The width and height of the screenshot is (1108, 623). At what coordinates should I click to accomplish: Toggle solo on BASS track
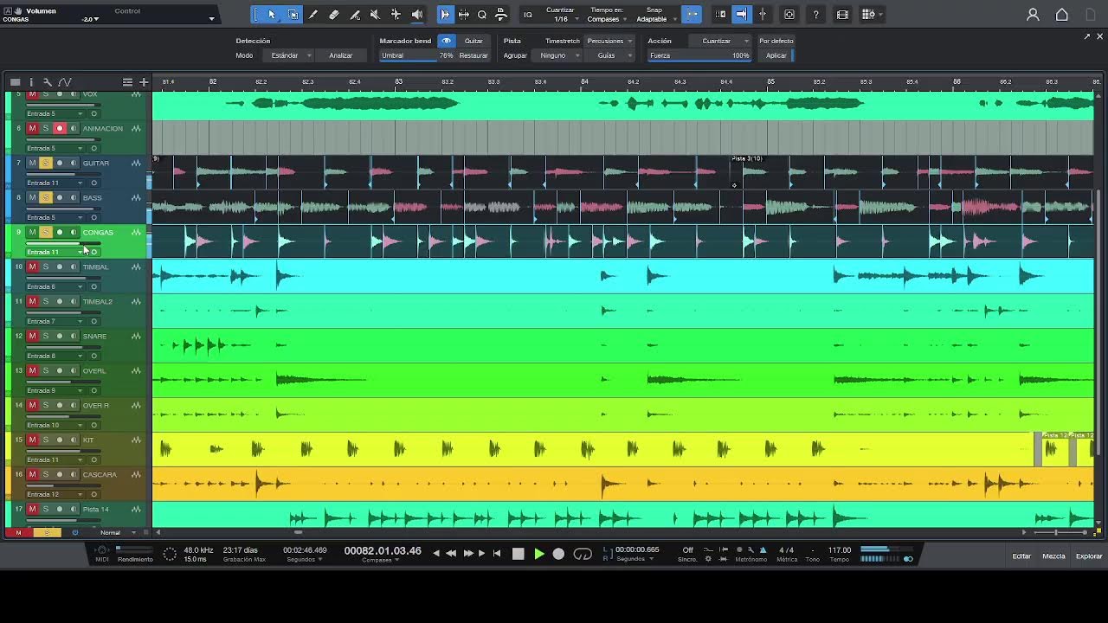coord(46,197)
